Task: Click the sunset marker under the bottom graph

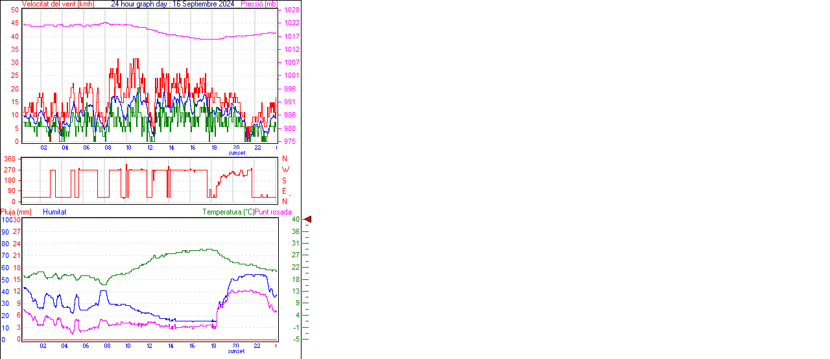Action: click(x=237, y=351)
